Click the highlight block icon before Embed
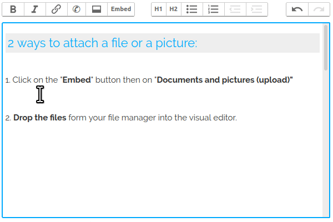This screenshot has width=333, height=222. (97, 9)
